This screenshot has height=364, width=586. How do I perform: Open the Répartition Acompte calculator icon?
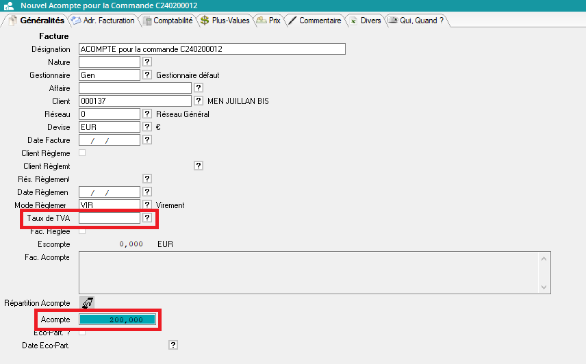86,302
